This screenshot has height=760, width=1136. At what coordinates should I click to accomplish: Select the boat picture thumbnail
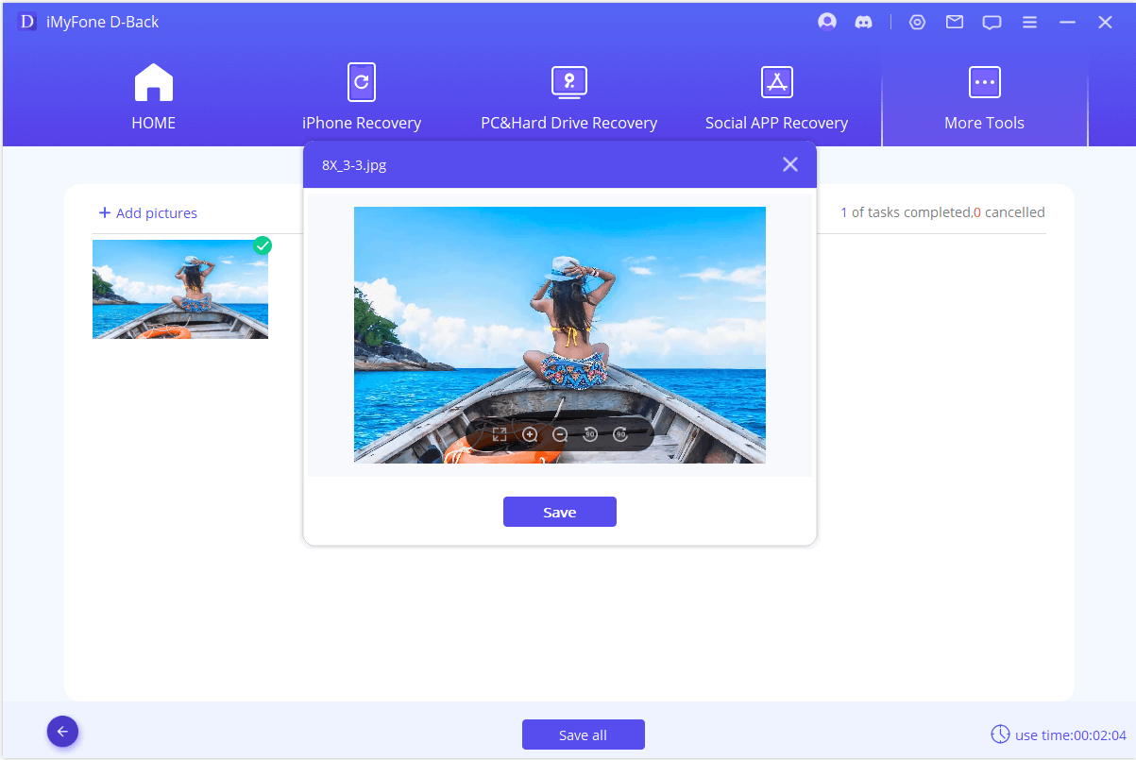pyautogui.click(x=180, y=289)
